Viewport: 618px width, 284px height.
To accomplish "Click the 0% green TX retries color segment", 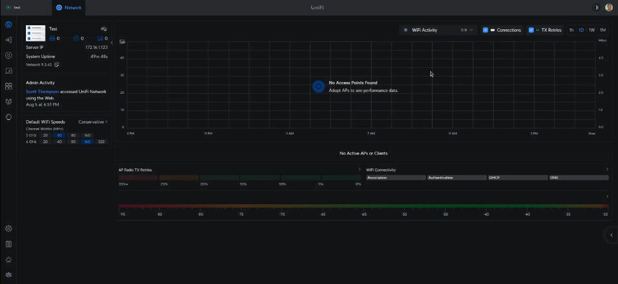I will click(342, 178).
